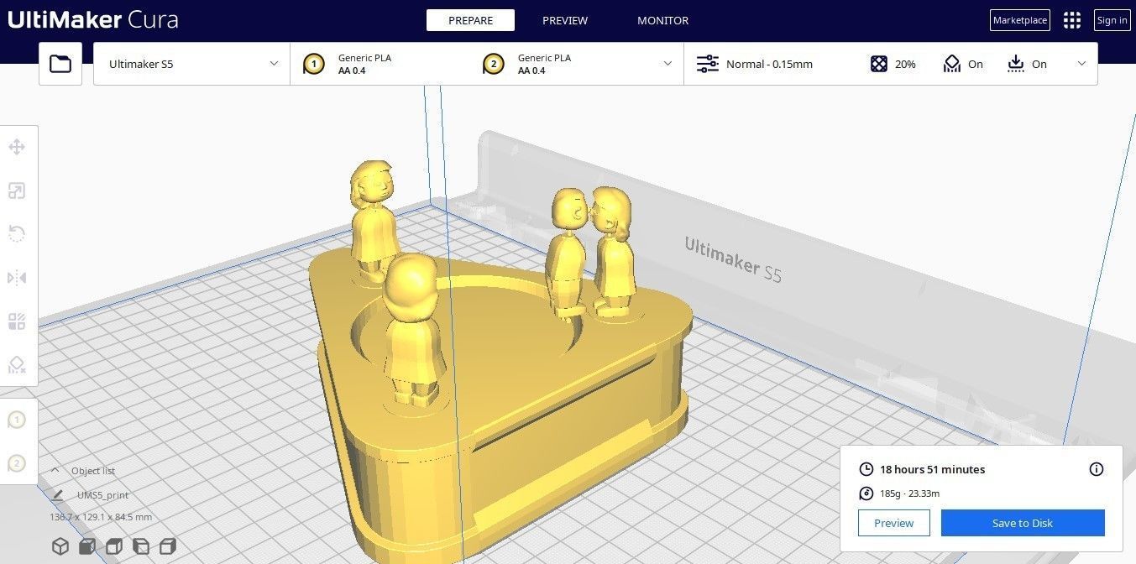The height and width of the screenshot is (564, 1136).
Task: Switch to front view cube
Action: pyautogui.click(x=87, y=546)
